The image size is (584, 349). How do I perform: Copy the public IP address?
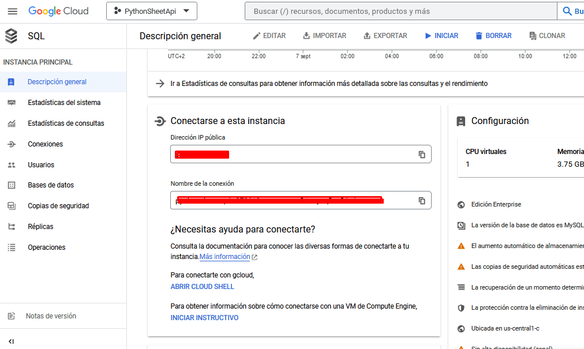pos(422,155)
